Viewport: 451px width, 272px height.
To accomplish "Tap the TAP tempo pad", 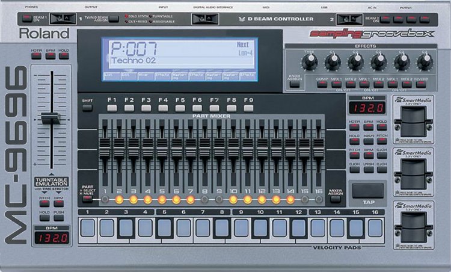I will coord(368,191).
